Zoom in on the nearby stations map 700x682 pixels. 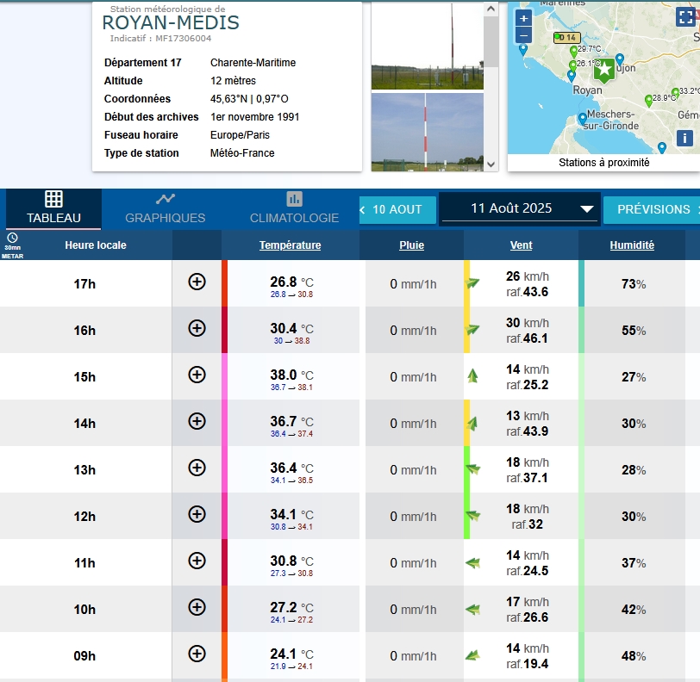pos(523,18)
